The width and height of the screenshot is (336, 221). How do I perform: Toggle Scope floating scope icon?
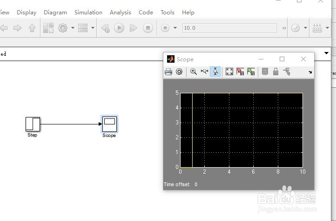pos(265,71)
